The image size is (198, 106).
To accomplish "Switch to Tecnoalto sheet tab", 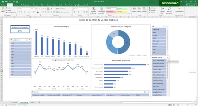I will pos(15,102).
